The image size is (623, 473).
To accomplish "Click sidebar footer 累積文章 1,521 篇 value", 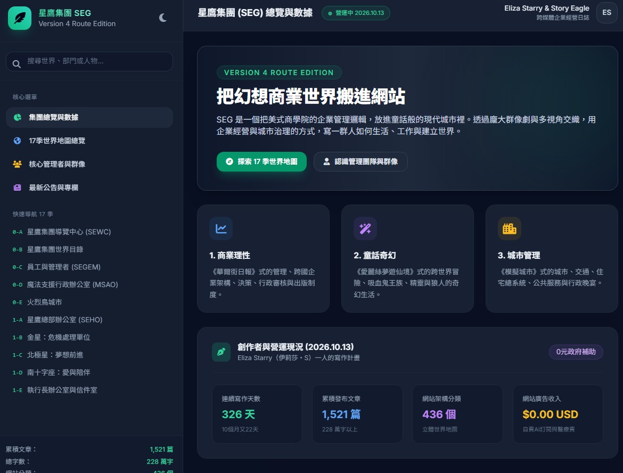I will (x=161, y=449).
